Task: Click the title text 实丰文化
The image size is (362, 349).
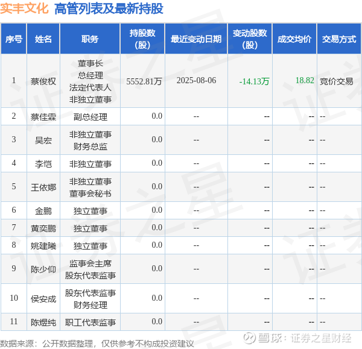Action: click(24, 8)
